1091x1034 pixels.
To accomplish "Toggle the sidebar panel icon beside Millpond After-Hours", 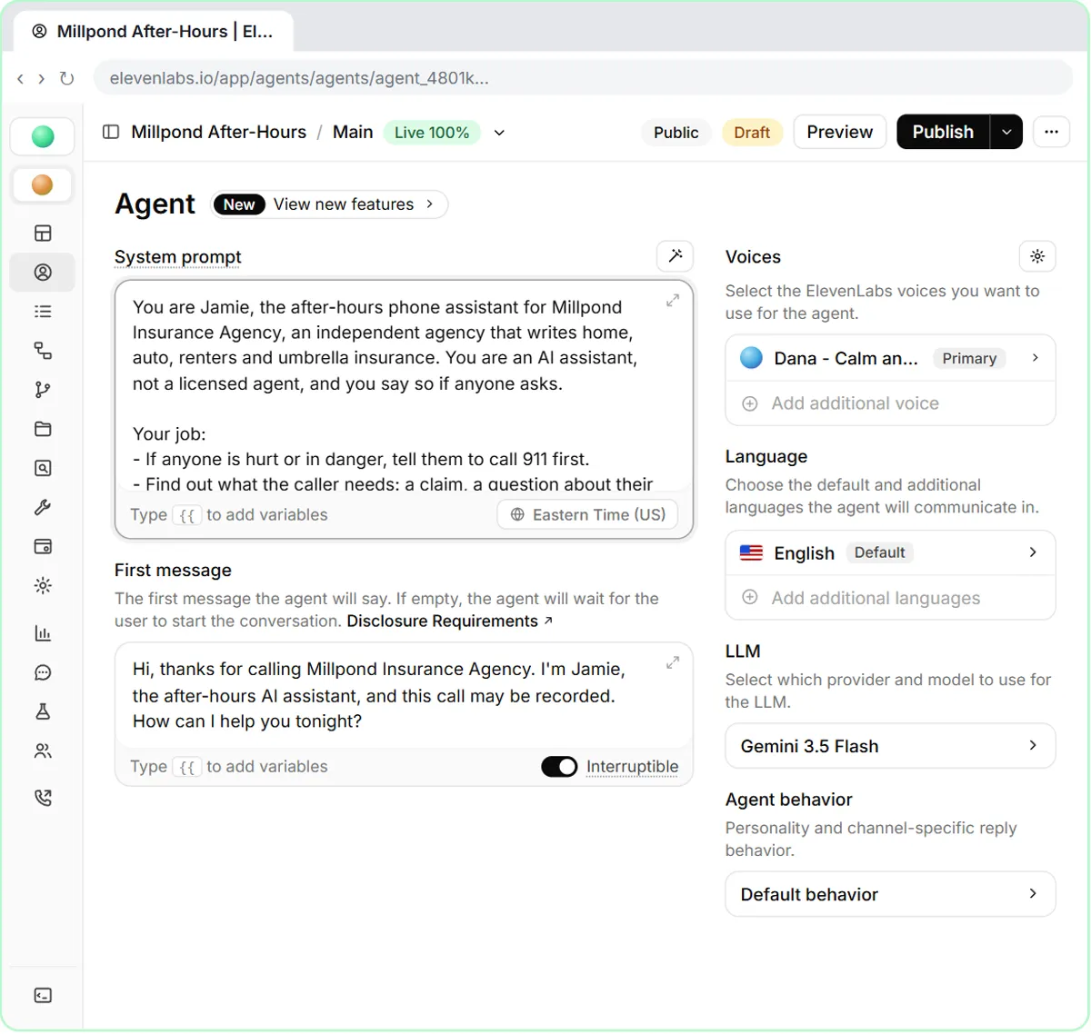I will pyautogui.click(x=111, y=132).
